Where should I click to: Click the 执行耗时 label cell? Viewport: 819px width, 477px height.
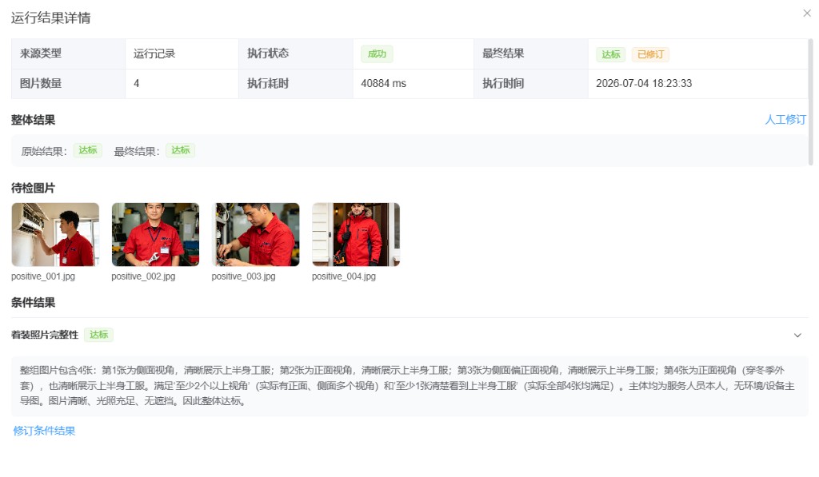point(296,84)
